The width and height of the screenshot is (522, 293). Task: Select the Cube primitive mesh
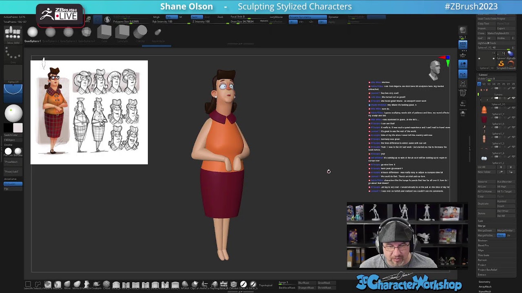pyautogui.click(x=104, y=32)
